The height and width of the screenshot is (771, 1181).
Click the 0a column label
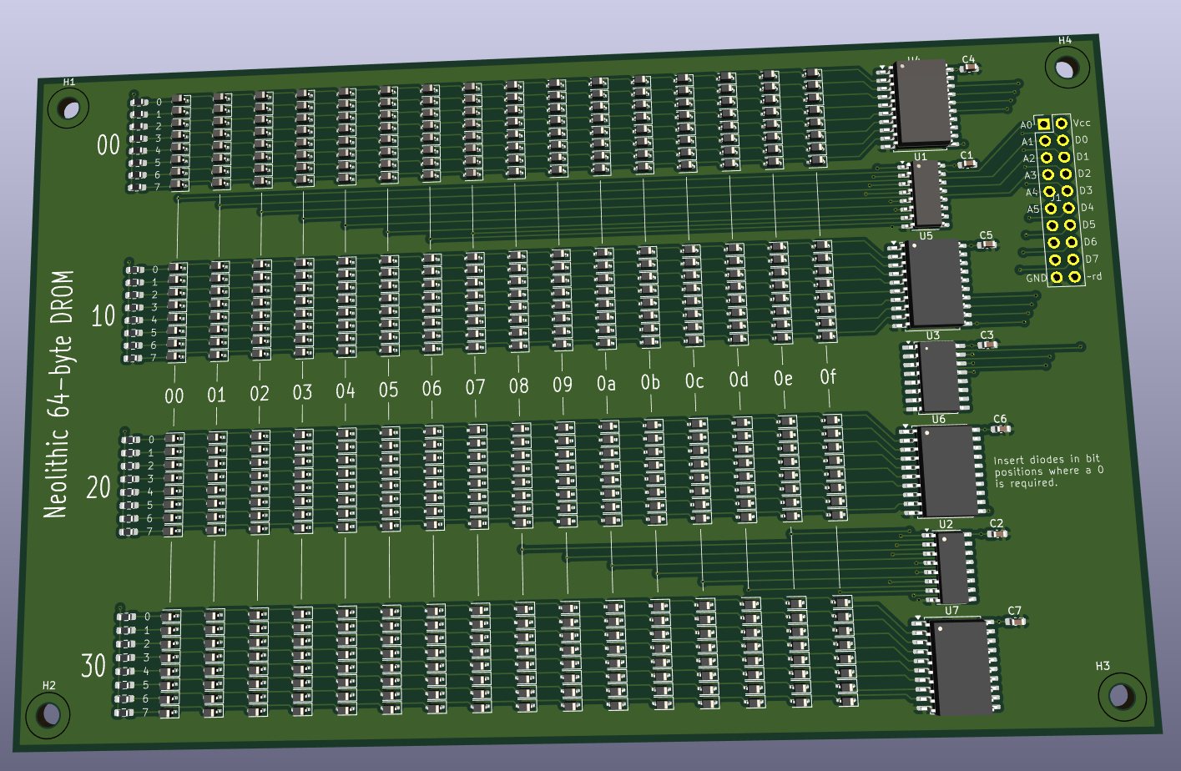pos(606,384)
